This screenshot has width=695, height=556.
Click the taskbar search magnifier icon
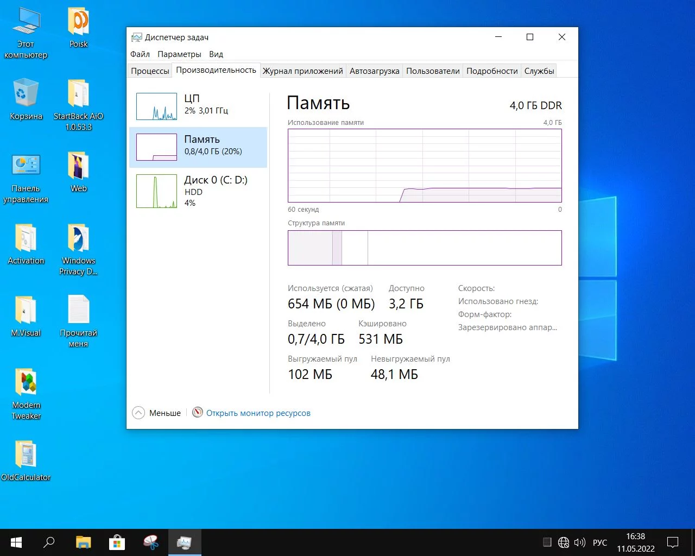(x=49, y=542)
